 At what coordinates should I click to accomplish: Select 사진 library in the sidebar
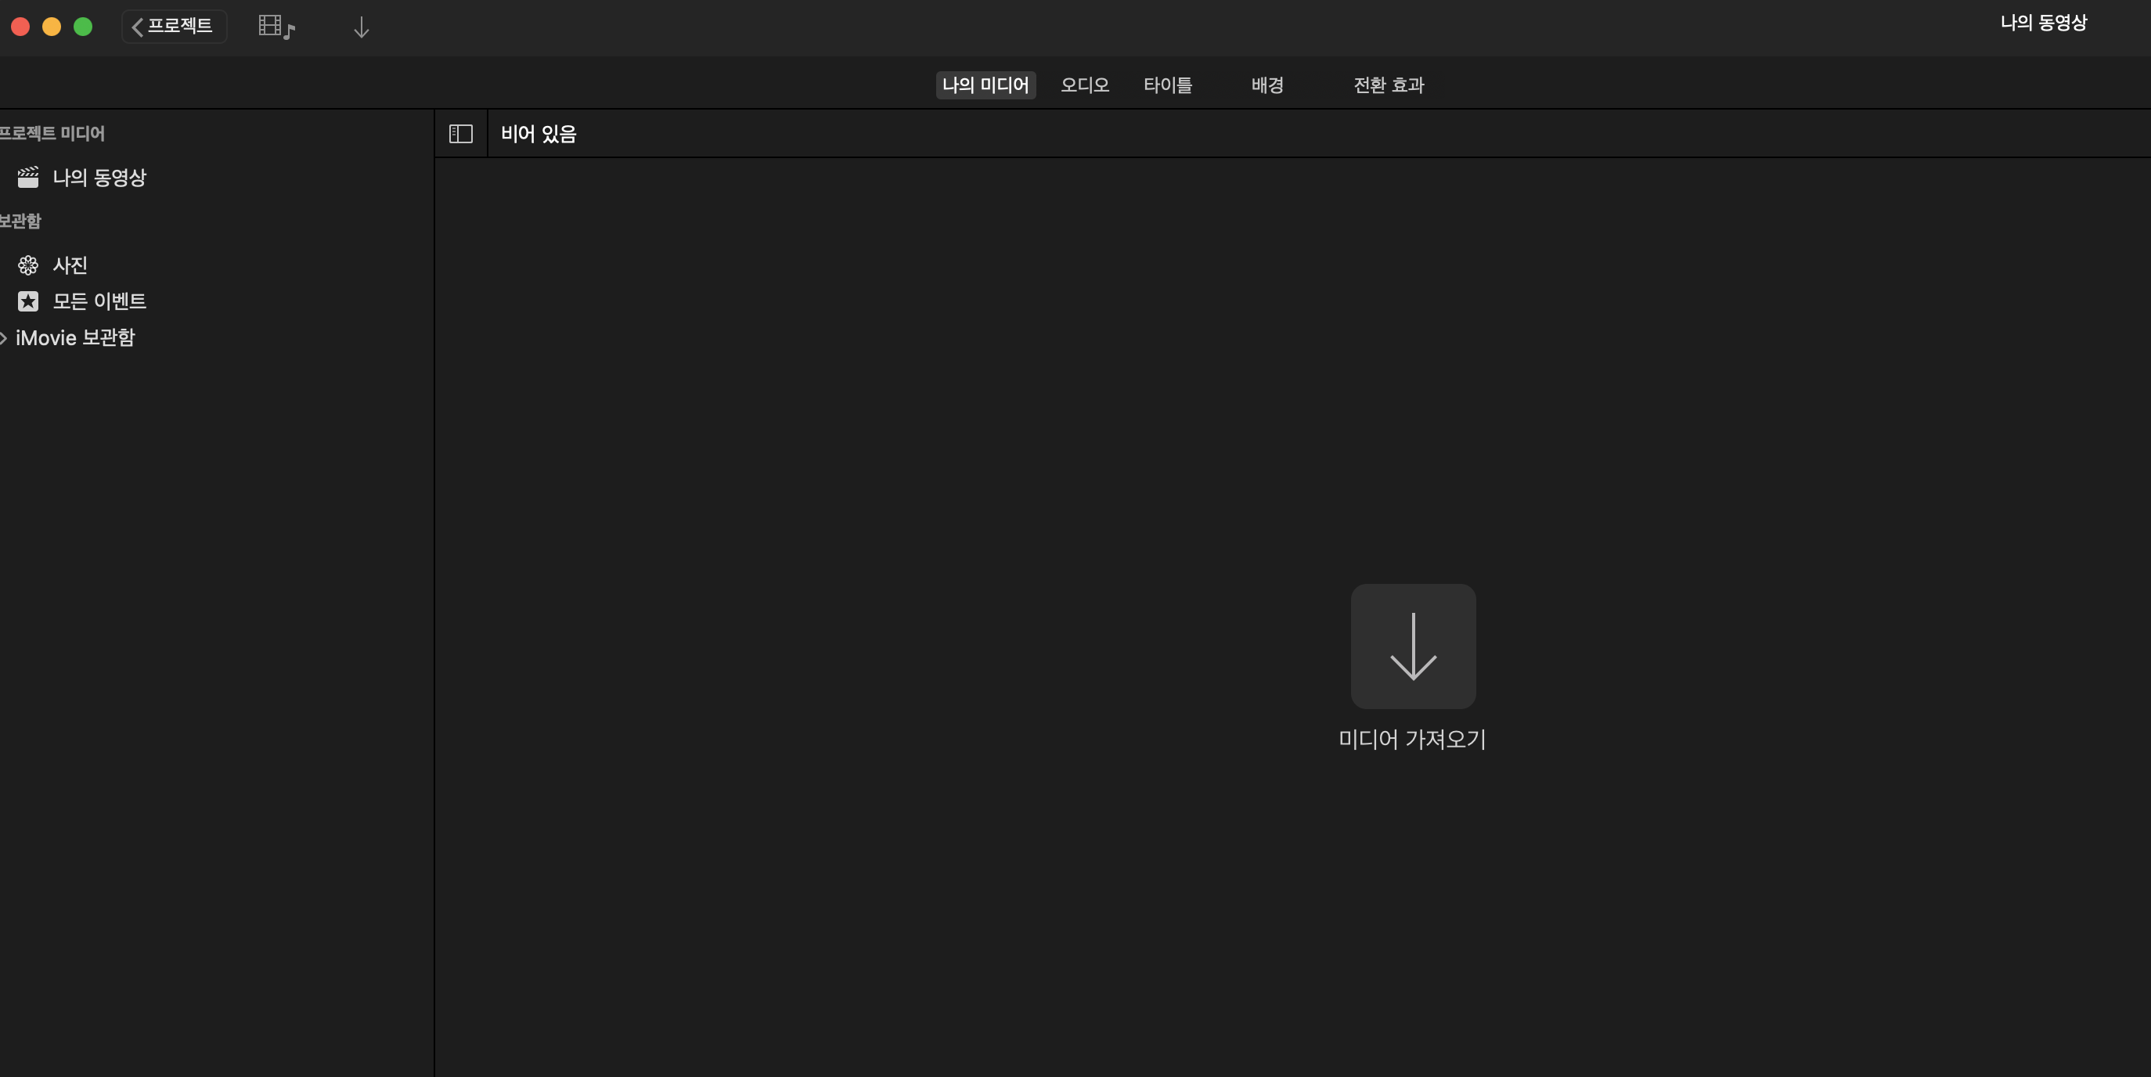[70, 265]
